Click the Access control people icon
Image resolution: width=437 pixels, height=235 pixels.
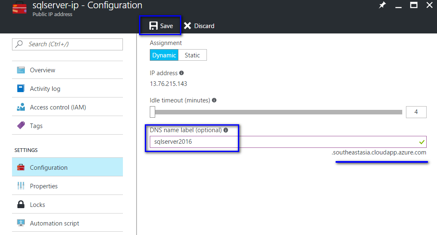coord(21,107)
